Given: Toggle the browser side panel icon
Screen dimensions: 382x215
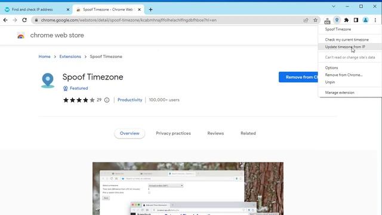Looking at the screenshot, I should coord(356,20).
